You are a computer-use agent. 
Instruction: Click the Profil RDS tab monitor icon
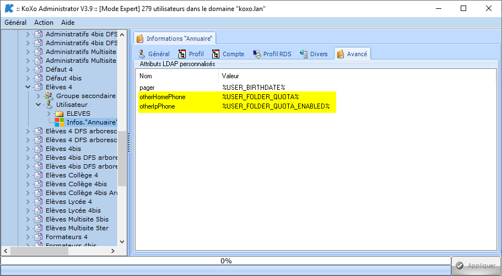(x=257, y=54)
